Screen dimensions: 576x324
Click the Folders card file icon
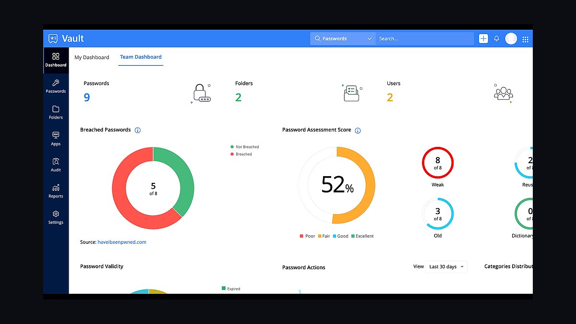(x=352, y=92)
